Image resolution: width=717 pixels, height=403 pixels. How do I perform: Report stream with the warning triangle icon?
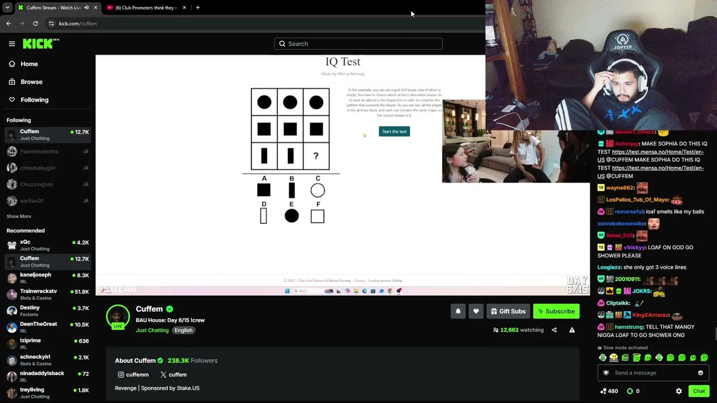coord(572,330)
